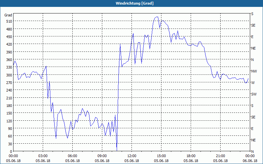Click the 21:00 time axis label
The height and width of the screenshot is (164, 263).
(220, 156)
